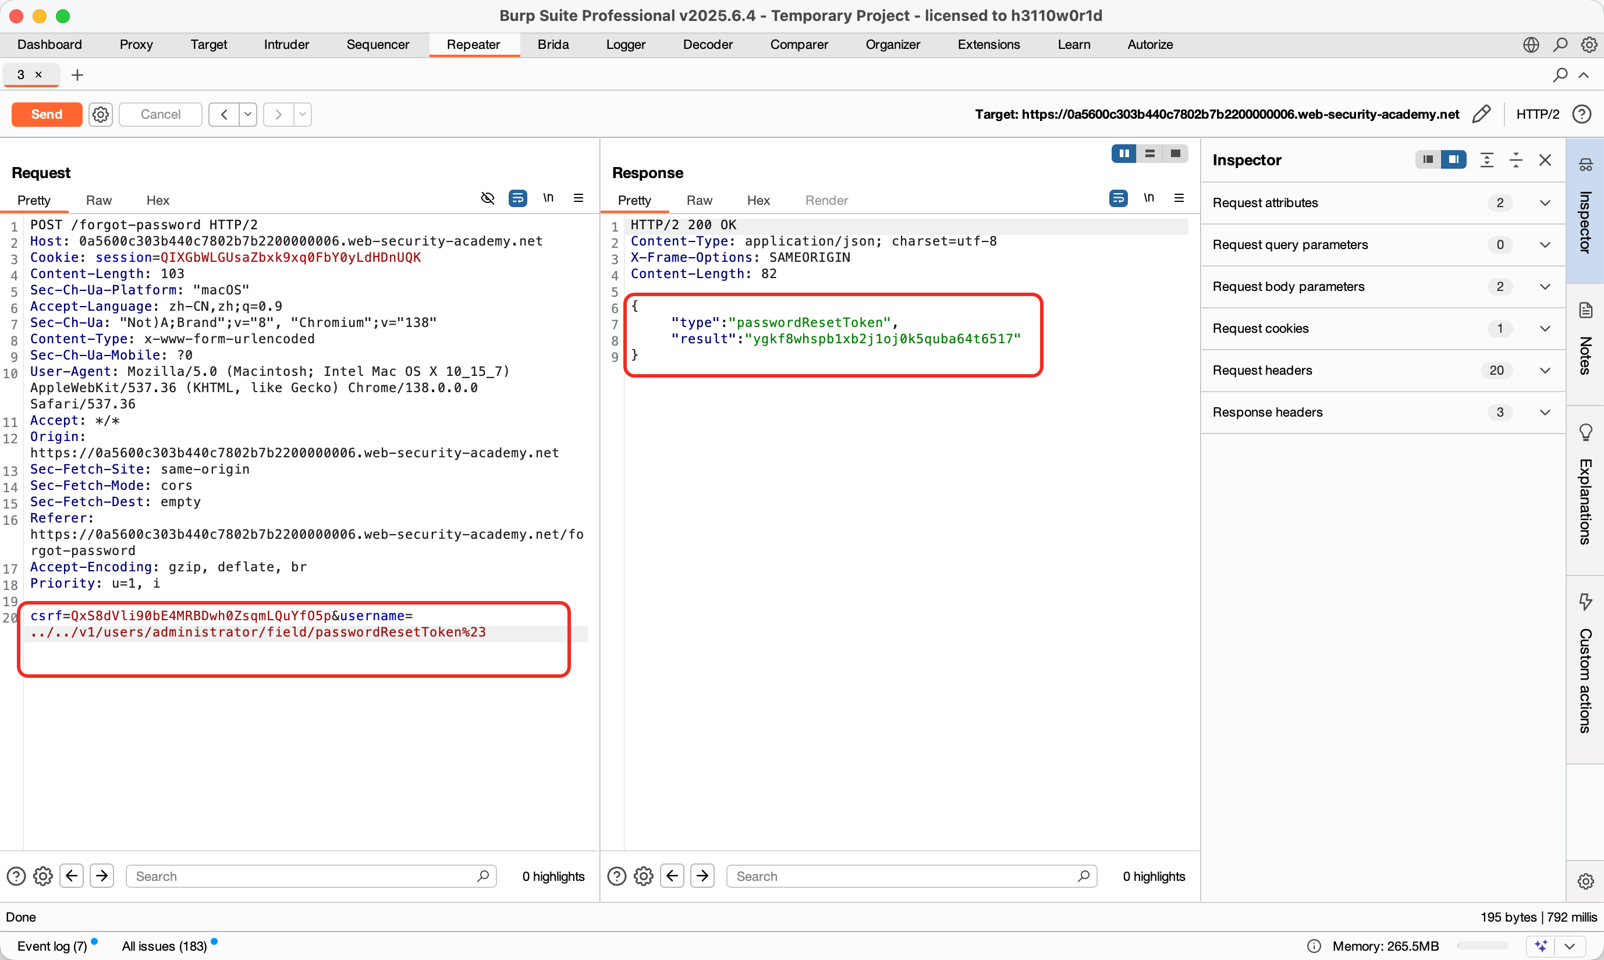1604x960 pixels.
Task: Open Repeater request settings gear
Action: pyautogui.click(x=100, y=114)
